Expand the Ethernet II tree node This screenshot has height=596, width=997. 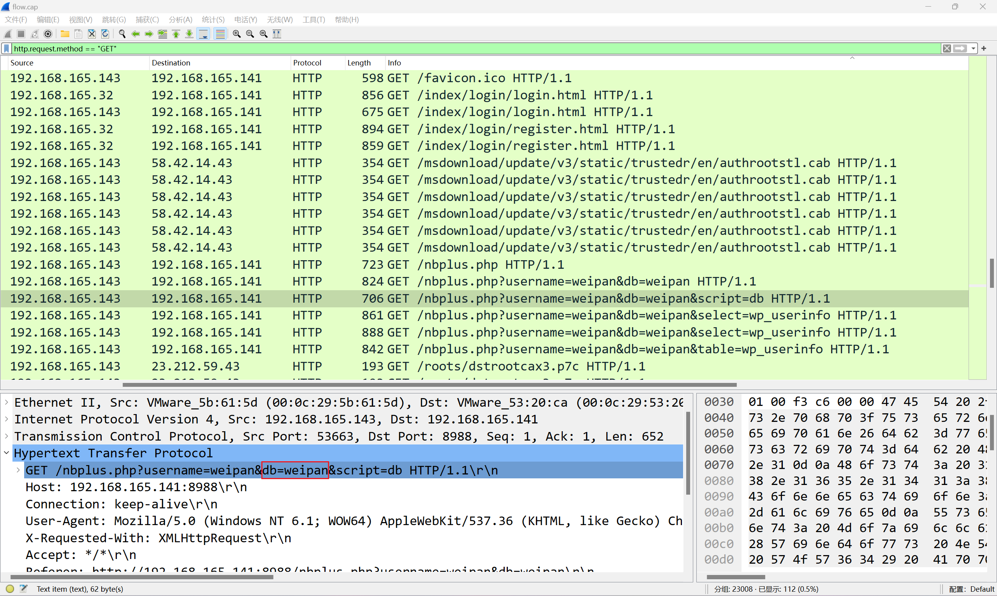pyautogui.click(x=6, y=402)
